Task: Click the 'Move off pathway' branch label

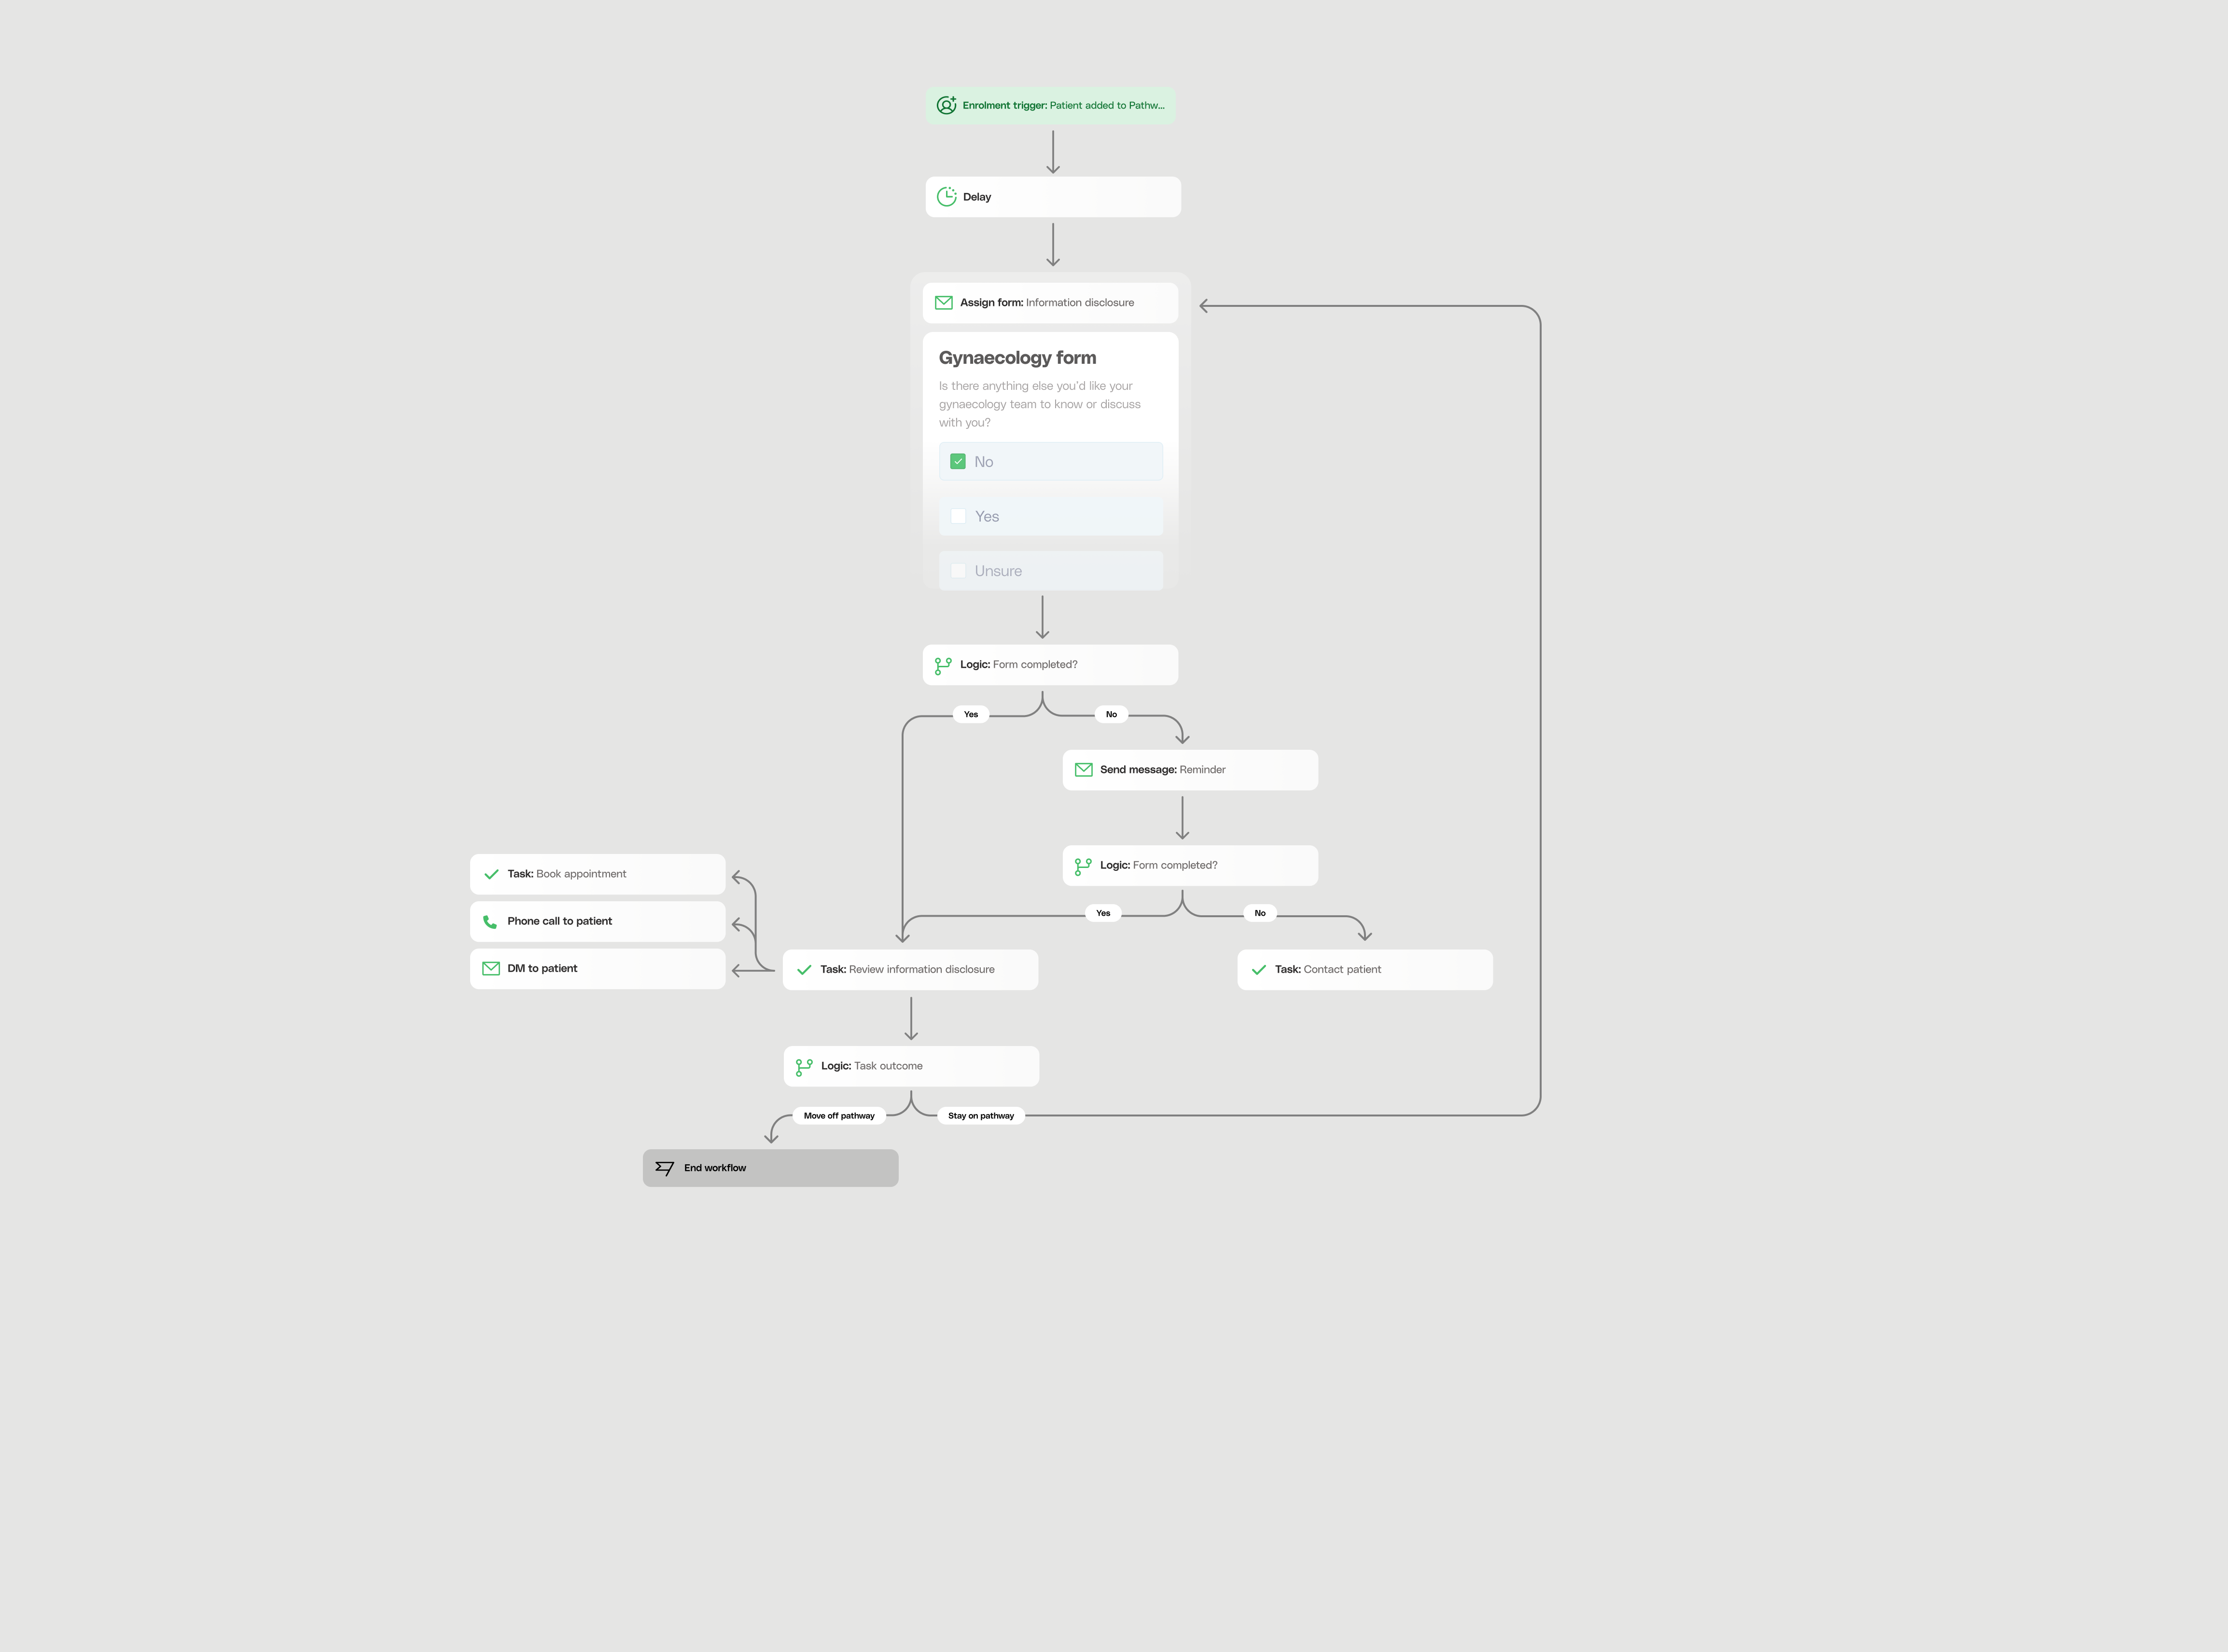Action: click(x=838, y=1115)
